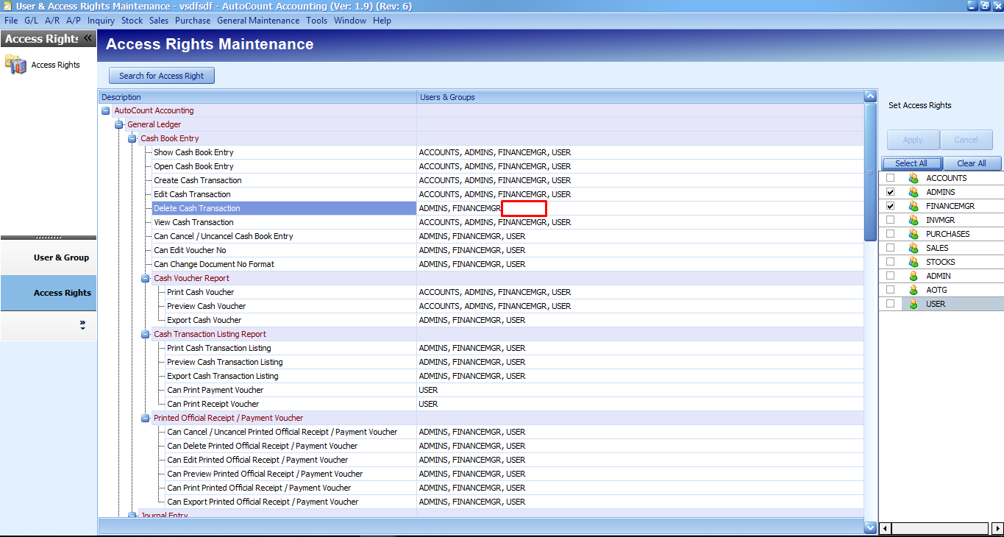The width and height of the screenshot is (1004, 537).
Task: Click the ADMINS group icon
Action: point(914,192)
